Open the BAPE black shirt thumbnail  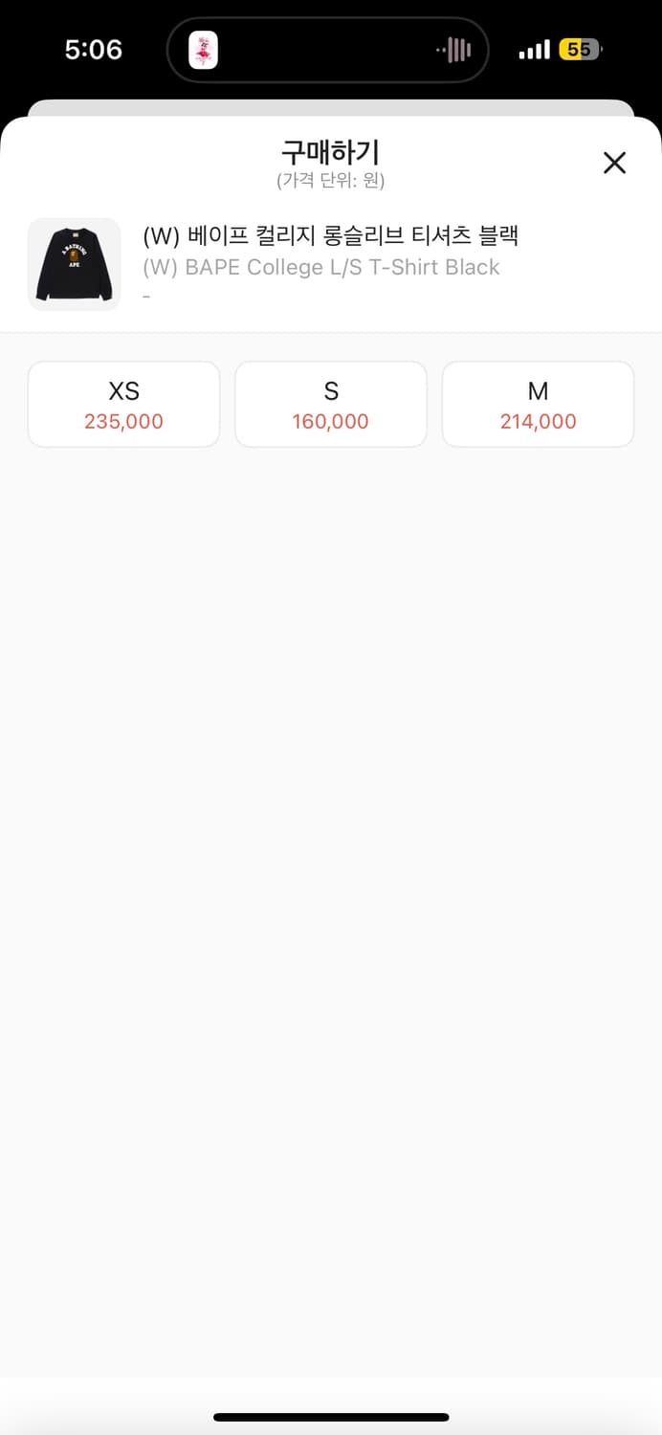point(75,264)
